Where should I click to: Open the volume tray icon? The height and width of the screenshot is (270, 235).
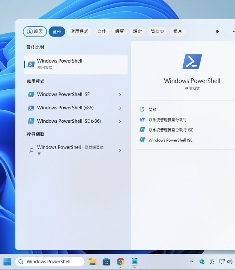[x=230, y=262]
